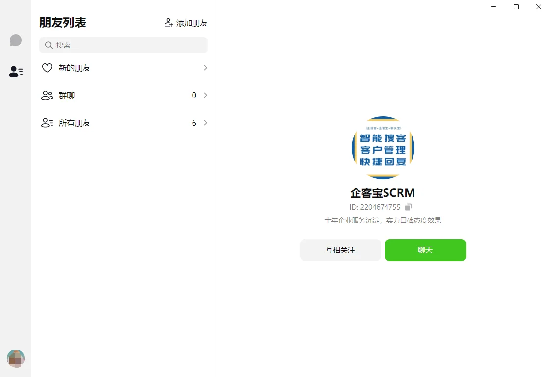The height and width of the screenshot is (377, 550).
Task: Focus the 搜索 search field
Action: click(x=123, y=45)
